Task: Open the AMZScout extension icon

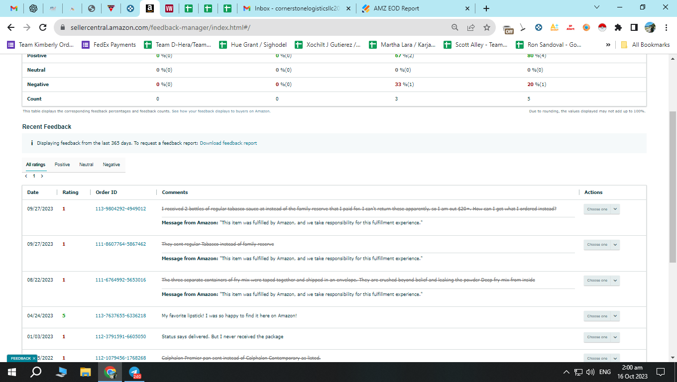Action: [x=554, y=27]
